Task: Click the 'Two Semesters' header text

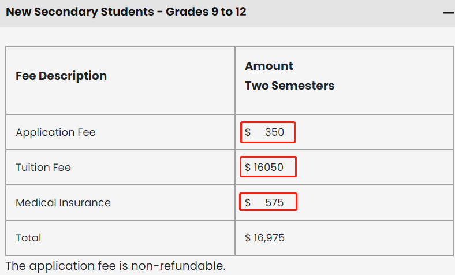Action: [x=289, y=86]
